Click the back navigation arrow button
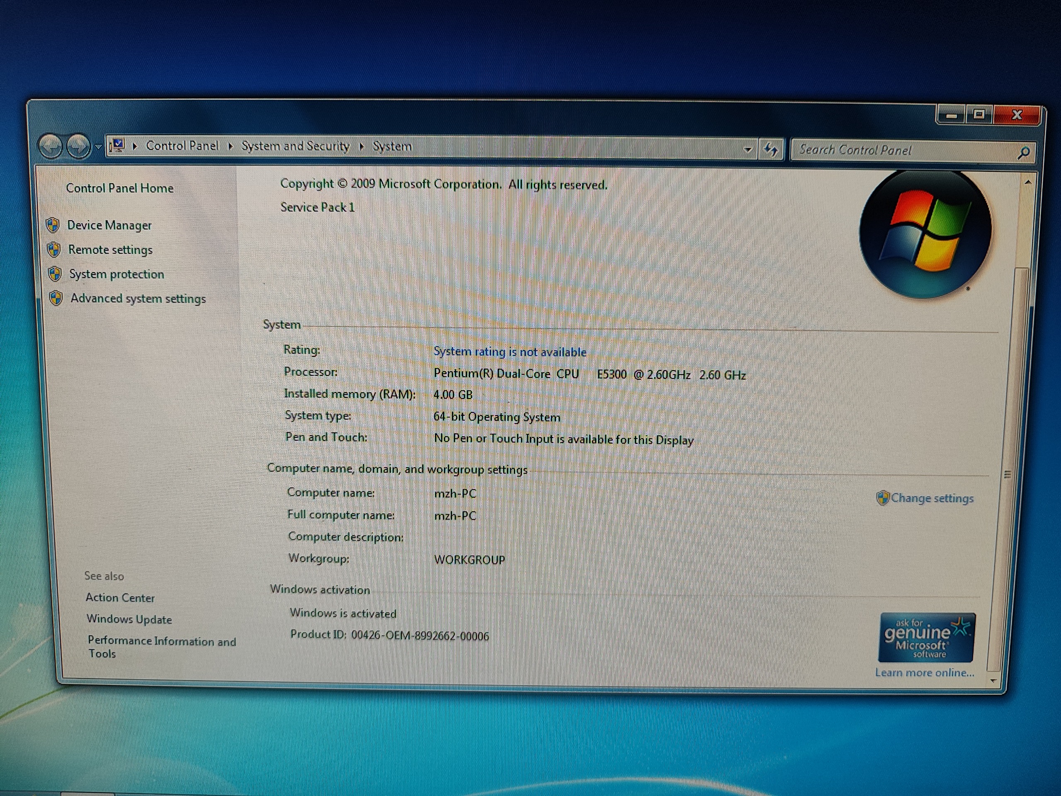 [x=51, y=146]
